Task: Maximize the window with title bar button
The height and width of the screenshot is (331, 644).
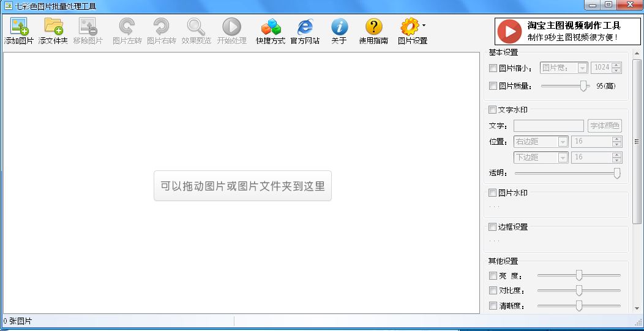Action: coord(608,4)
